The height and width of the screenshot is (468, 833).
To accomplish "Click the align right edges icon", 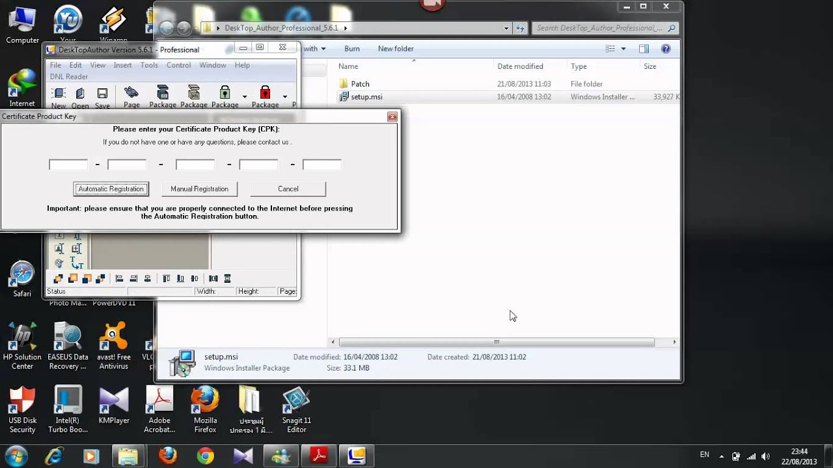I will click(x=133, y=278).
